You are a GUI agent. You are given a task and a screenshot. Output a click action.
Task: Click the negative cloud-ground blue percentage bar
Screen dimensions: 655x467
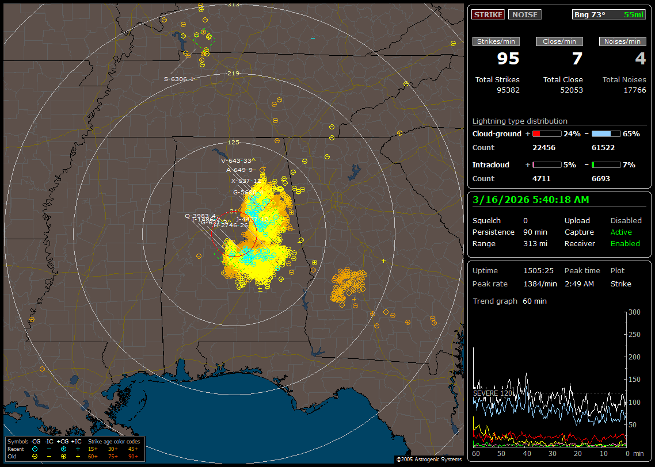tap(606, 134)
